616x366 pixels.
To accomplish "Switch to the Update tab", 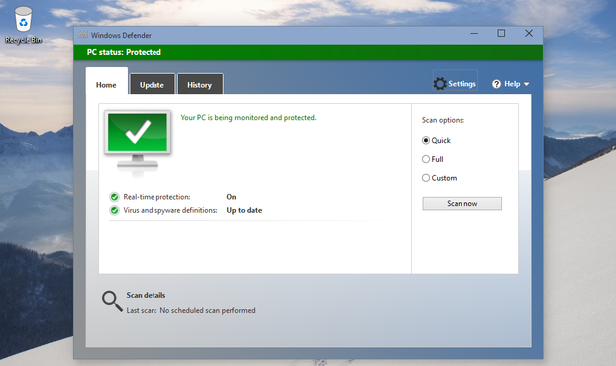I will 152,85.
